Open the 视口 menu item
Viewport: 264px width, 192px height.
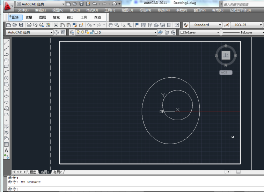(70, 17)
